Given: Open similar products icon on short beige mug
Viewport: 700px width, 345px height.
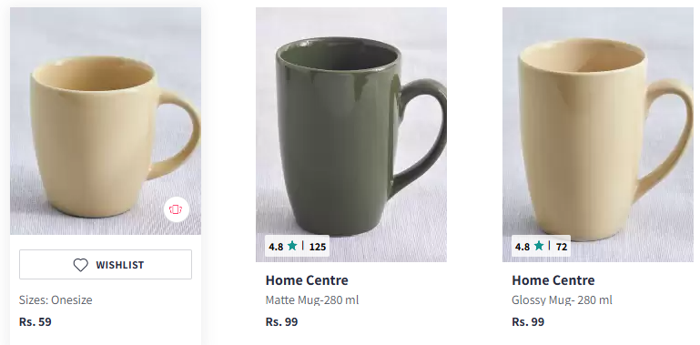Looking at the screenshot, I should pos(177,209).
